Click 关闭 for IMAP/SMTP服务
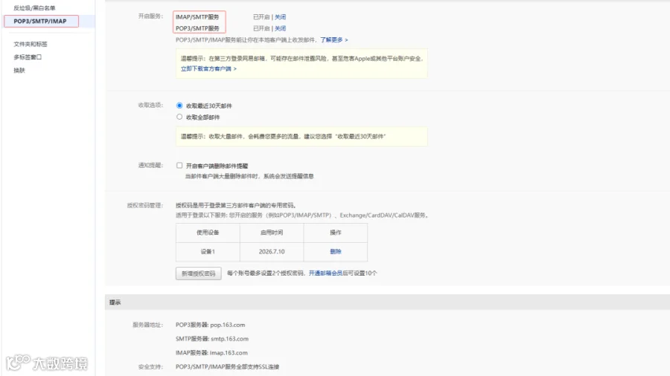The width and height of the screenshot is (670, 376). tap(281, 17)
